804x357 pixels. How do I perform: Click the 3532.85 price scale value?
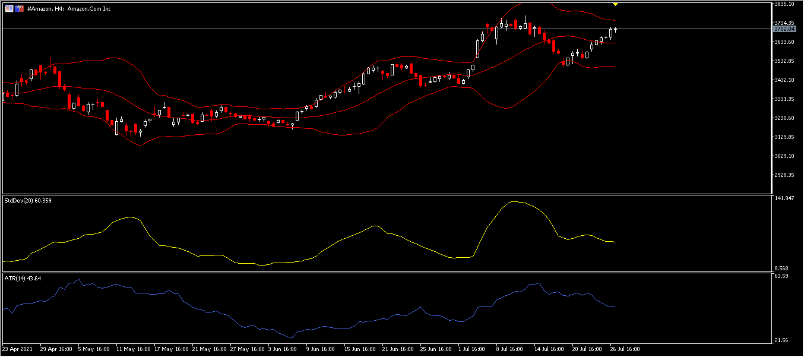(784, 61)
